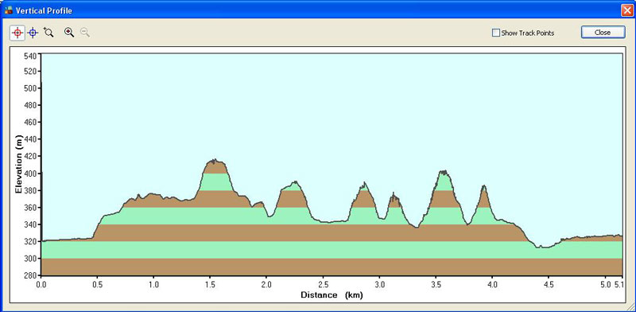Enable the Show Track Points checkbox
636x312 pixels.
[x=495, y=33]
